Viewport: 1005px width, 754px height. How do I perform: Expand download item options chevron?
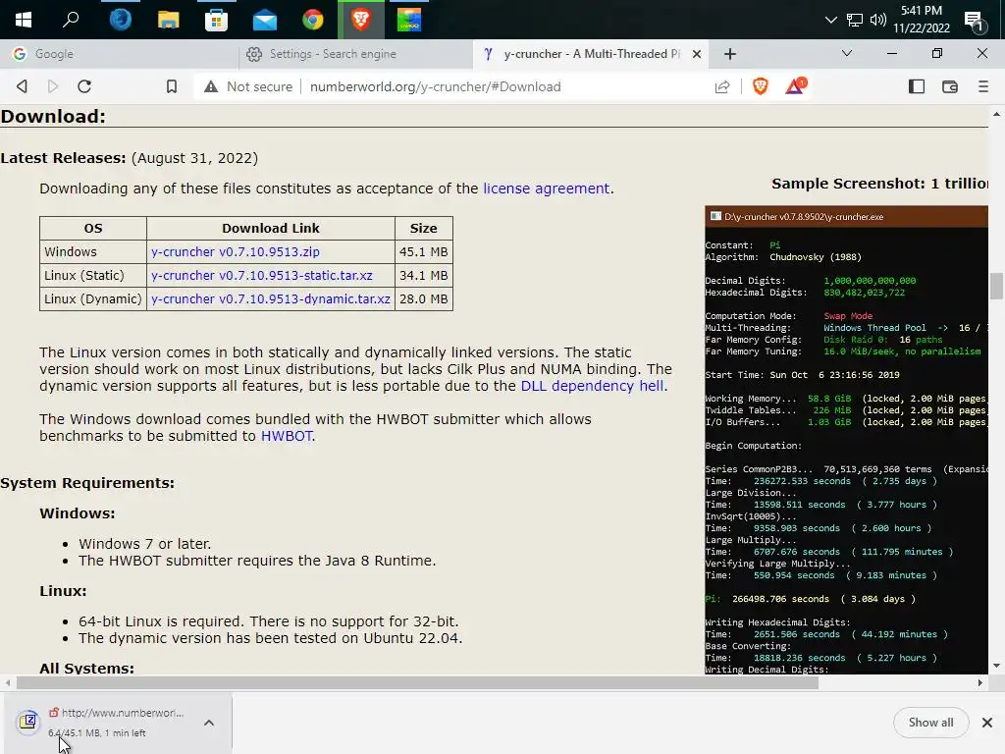pyautogui.click(x=209, y=723)
